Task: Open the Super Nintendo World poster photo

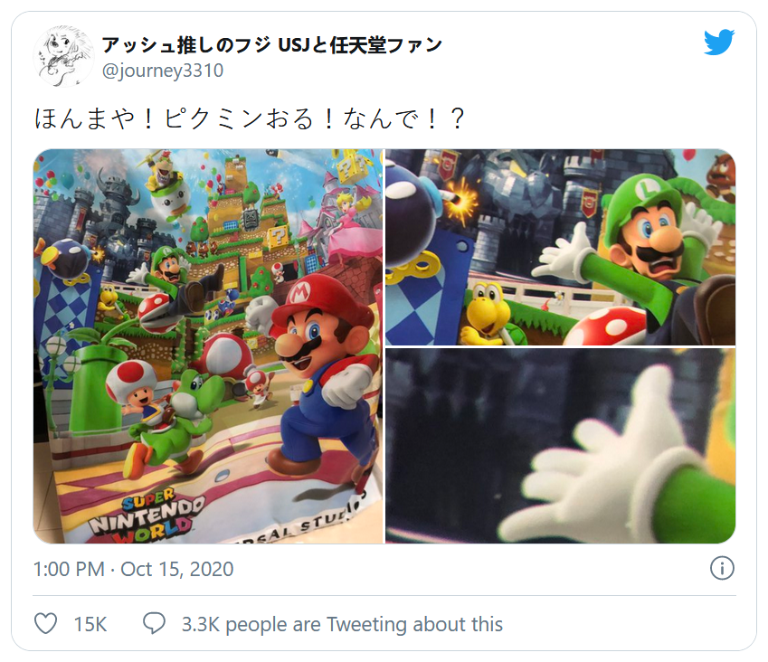Action: tap(208, 346)
